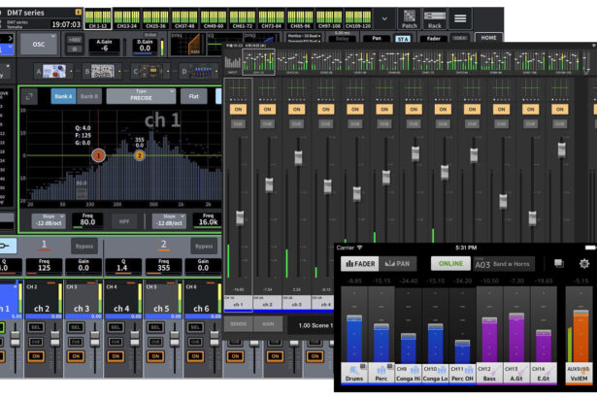Select the CH12 Bass guitar tile
This screenshot has width=597, height=398.
pos(489,373)
